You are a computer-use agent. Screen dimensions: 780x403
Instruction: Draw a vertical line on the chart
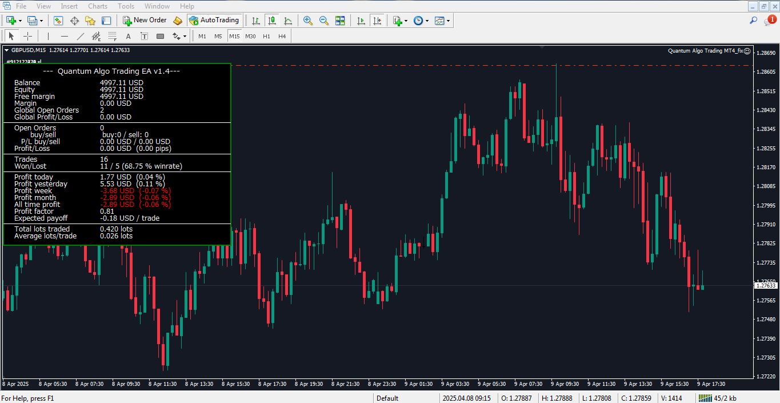49,36
